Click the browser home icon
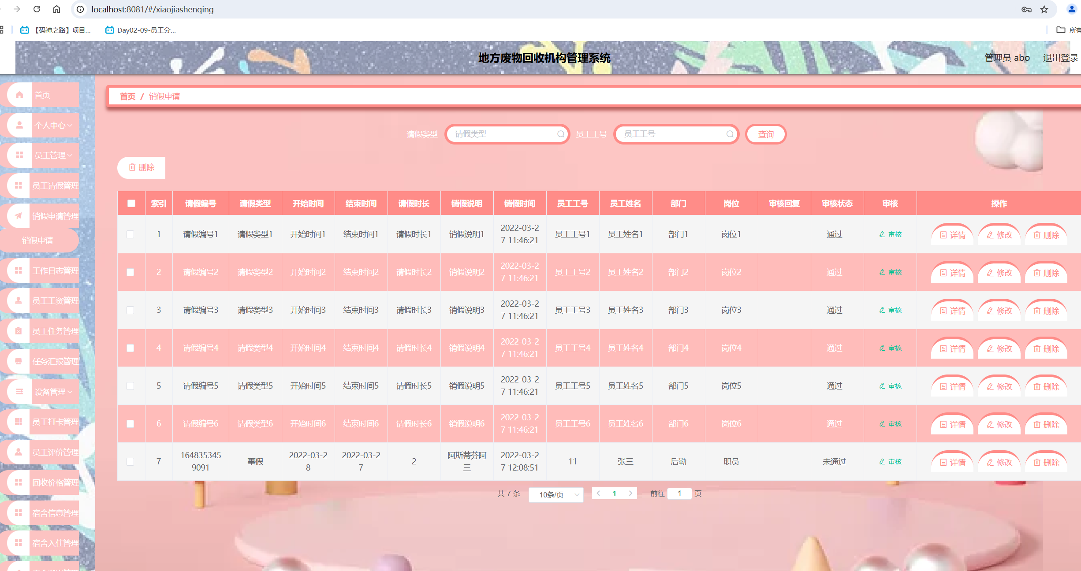This screenshot has width=1081, height=571. pos(56,9)
